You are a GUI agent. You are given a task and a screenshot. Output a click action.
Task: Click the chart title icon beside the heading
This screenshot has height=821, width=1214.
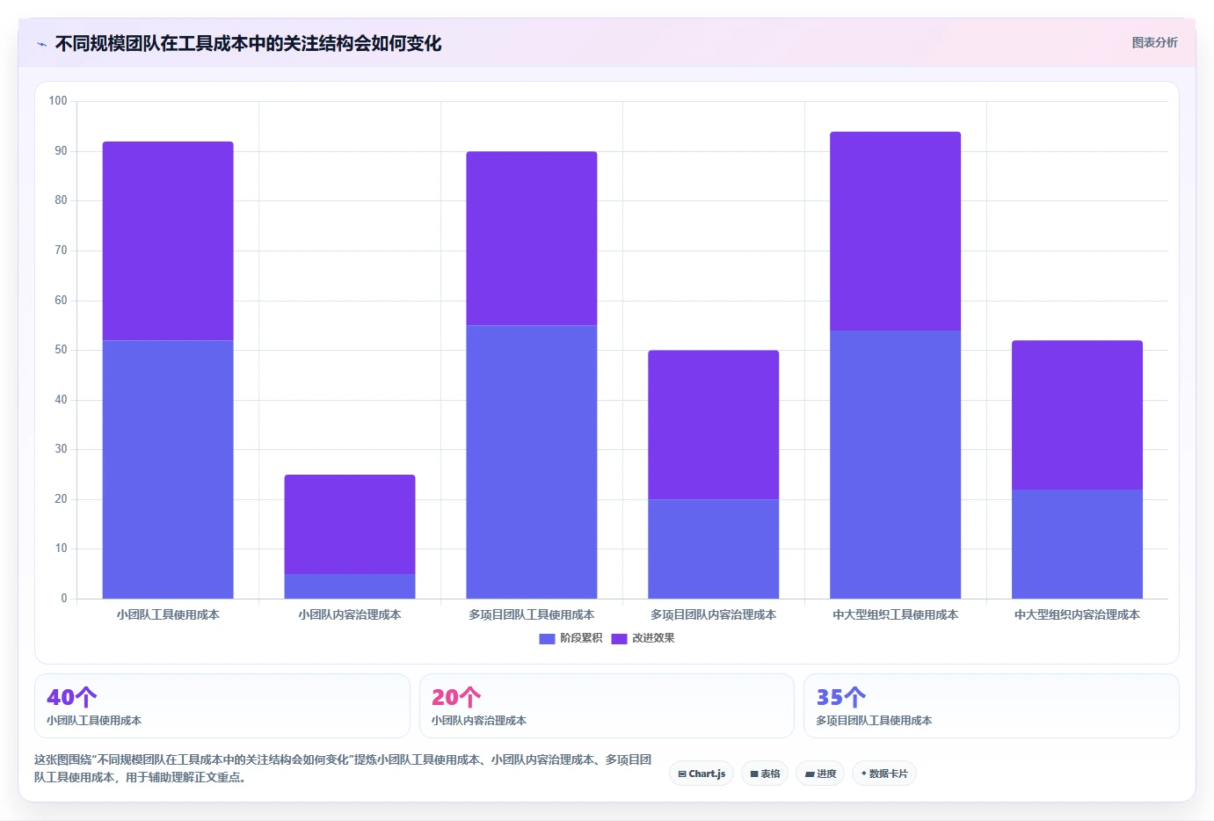point(41,44)
